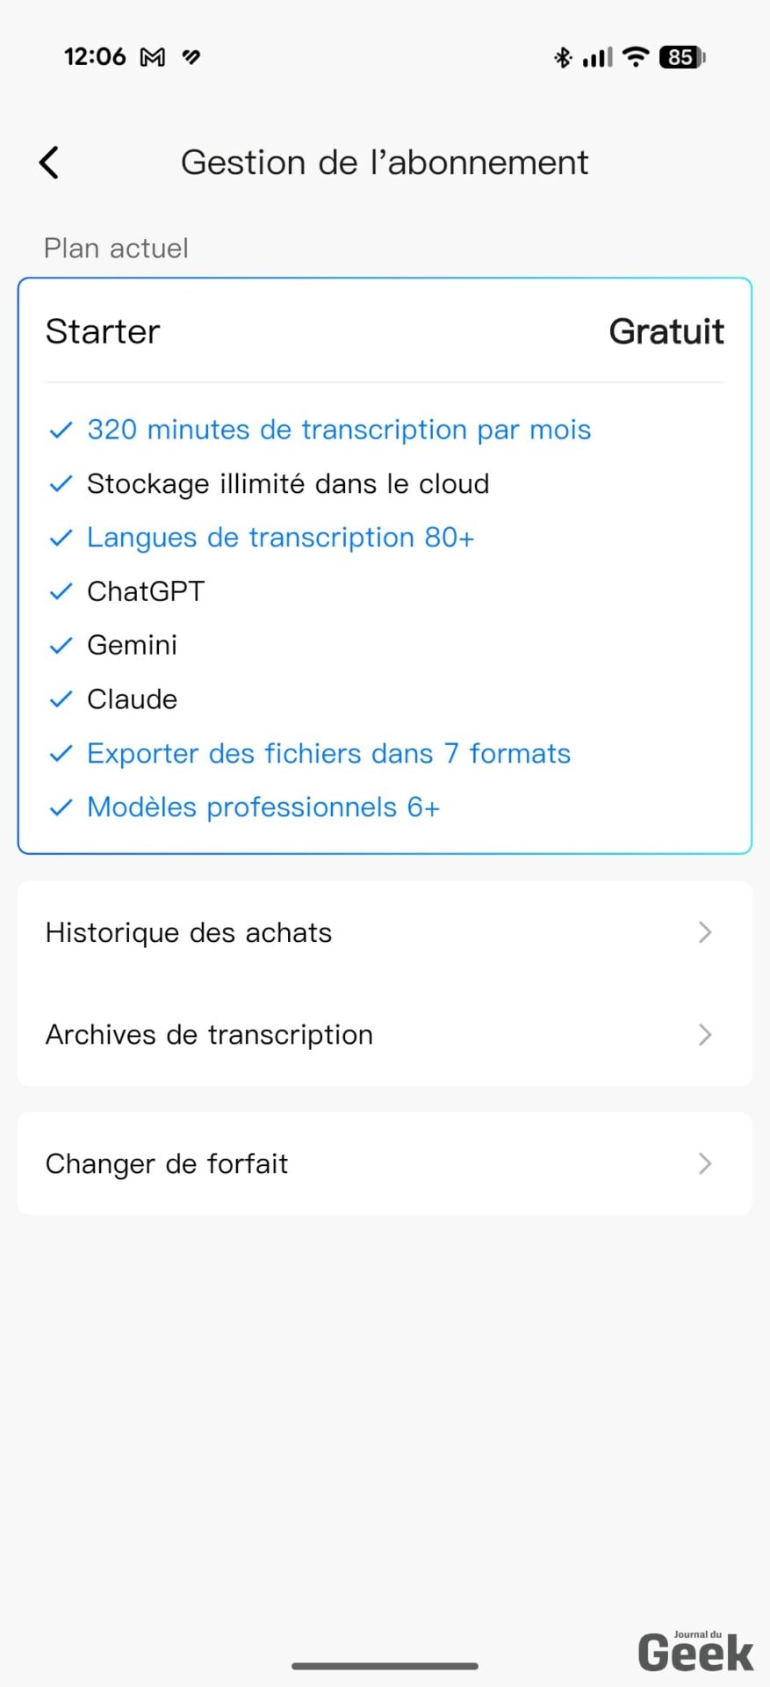The width and height of the screenshot is (770, 1687).
Task: Select Archives de transcription menu row
Action: [209, 1035]
